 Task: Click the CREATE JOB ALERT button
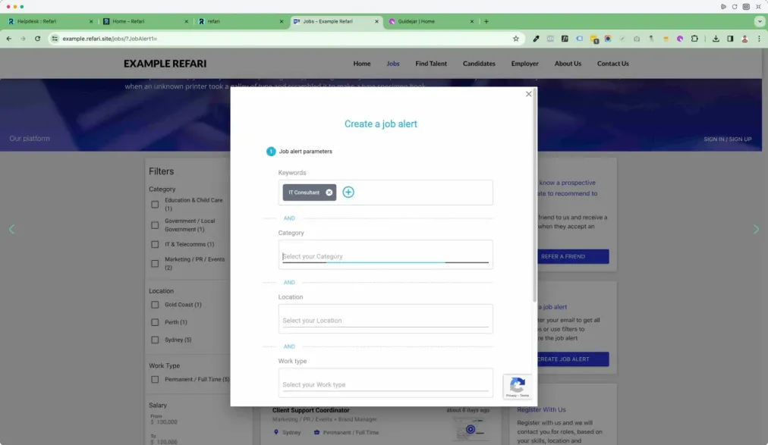pyautogui.click(x=573, y=359)
